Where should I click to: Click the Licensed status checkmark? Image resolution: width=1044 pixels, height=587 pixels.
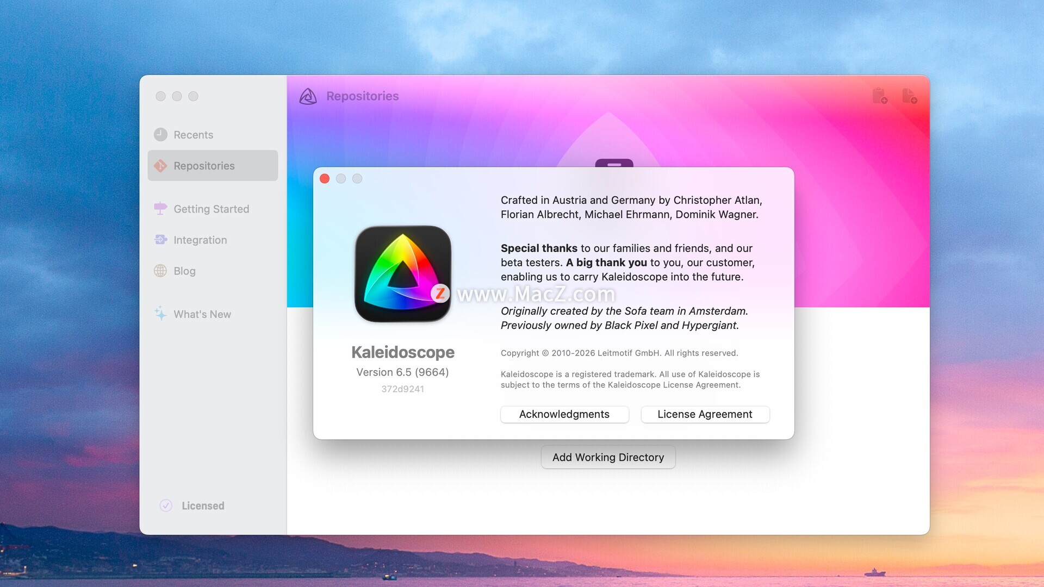166,505
